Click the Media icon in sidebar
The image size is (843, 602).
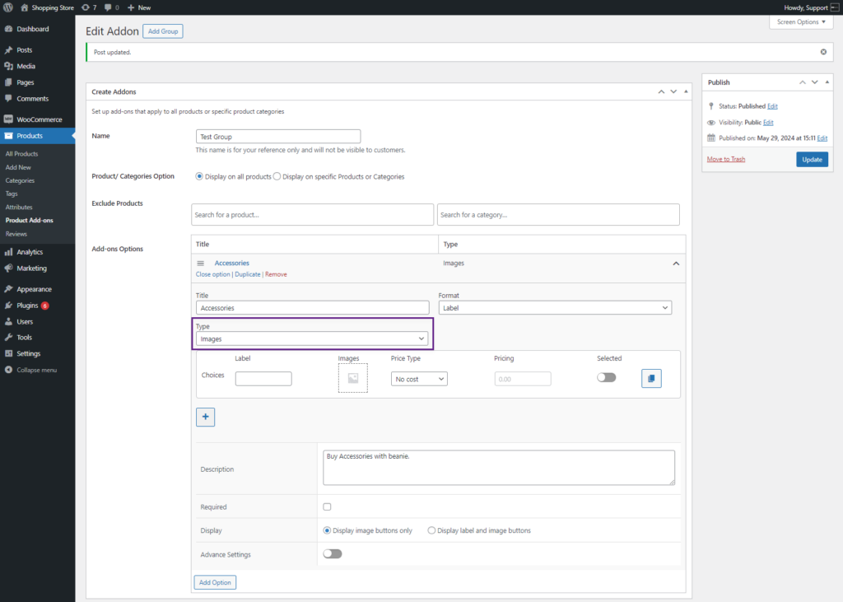click(x=8, y=66)
